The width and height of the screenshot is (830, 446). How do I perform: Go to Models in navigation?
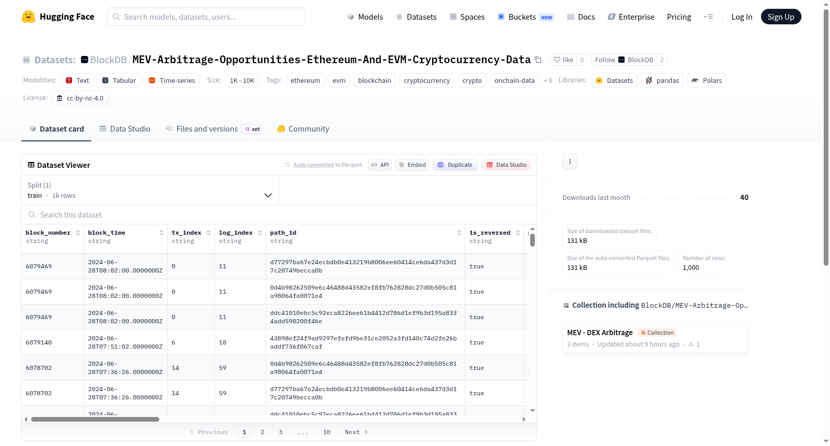click(365, 17)
